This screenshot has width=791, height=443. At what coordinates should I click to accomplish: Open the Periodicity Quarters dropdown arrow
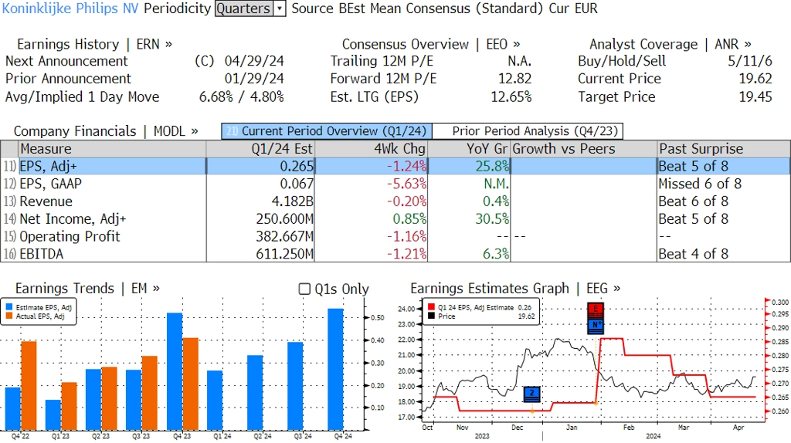tap(280, 8)
